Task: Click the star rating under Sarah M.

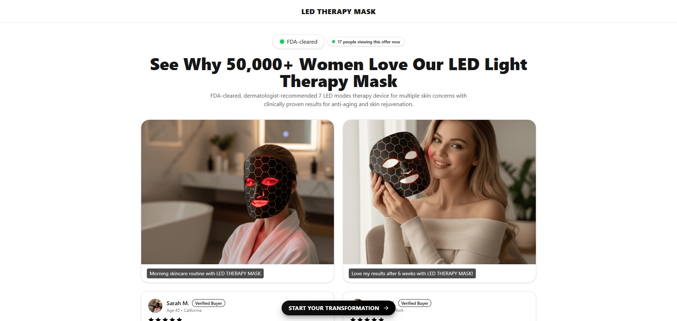Action: point(165,319)
